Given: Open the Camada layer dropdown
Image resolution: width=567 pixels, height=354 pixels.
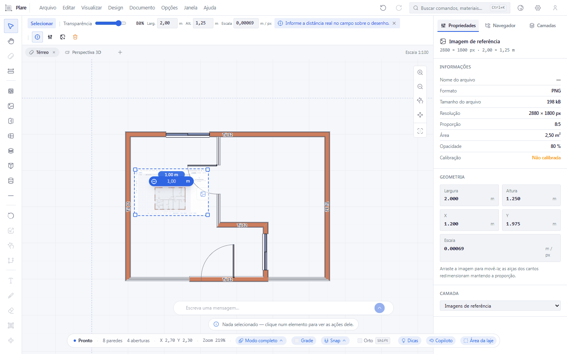Looking at the screenshot, I should (500, 306).
